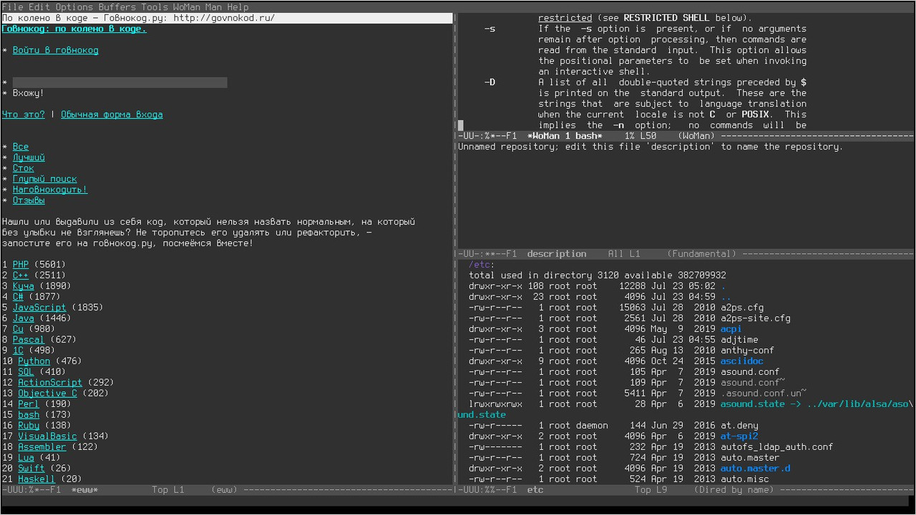The image size is (916, 515).
Task: Click the '(Fundamental)' mode indicator
Action: click(701, 254)
